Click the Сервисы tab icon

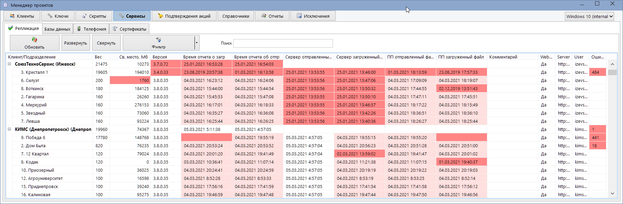(121, 16)
